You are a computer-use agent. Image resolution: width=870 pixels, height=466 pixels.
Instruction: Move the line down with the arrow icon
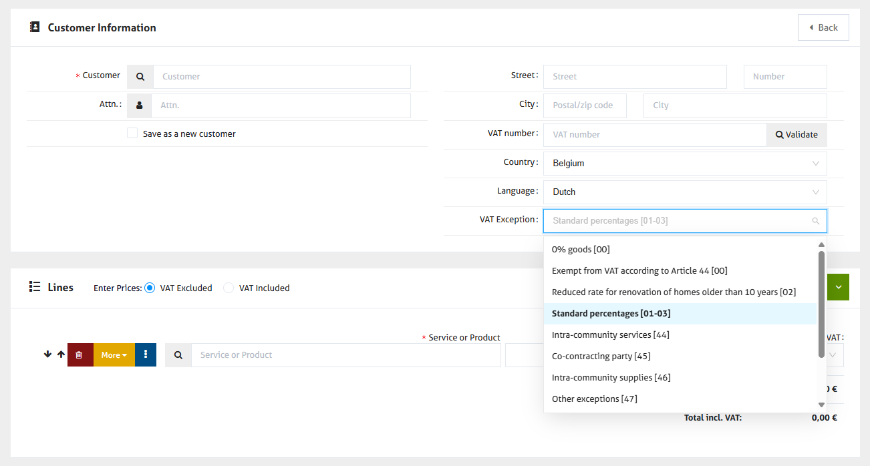(47, 355)
